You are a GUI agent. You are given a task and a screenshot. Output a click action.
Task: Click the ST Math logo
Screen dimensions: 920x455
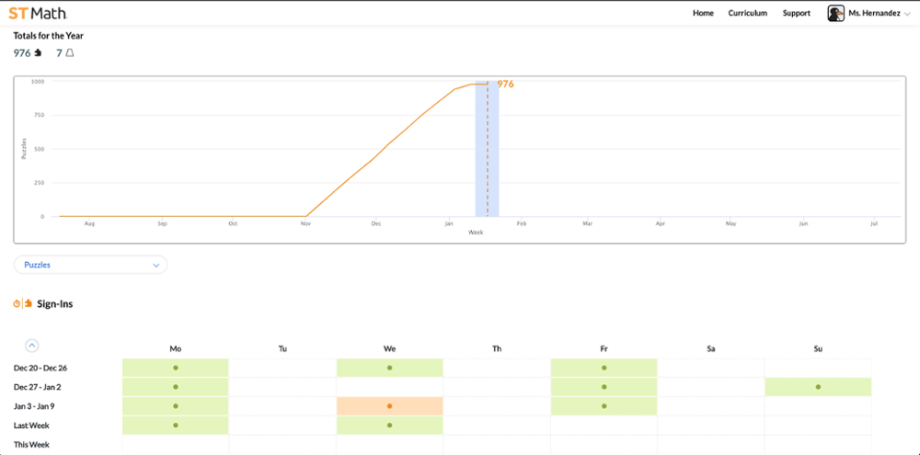click(x=38, y=13)
